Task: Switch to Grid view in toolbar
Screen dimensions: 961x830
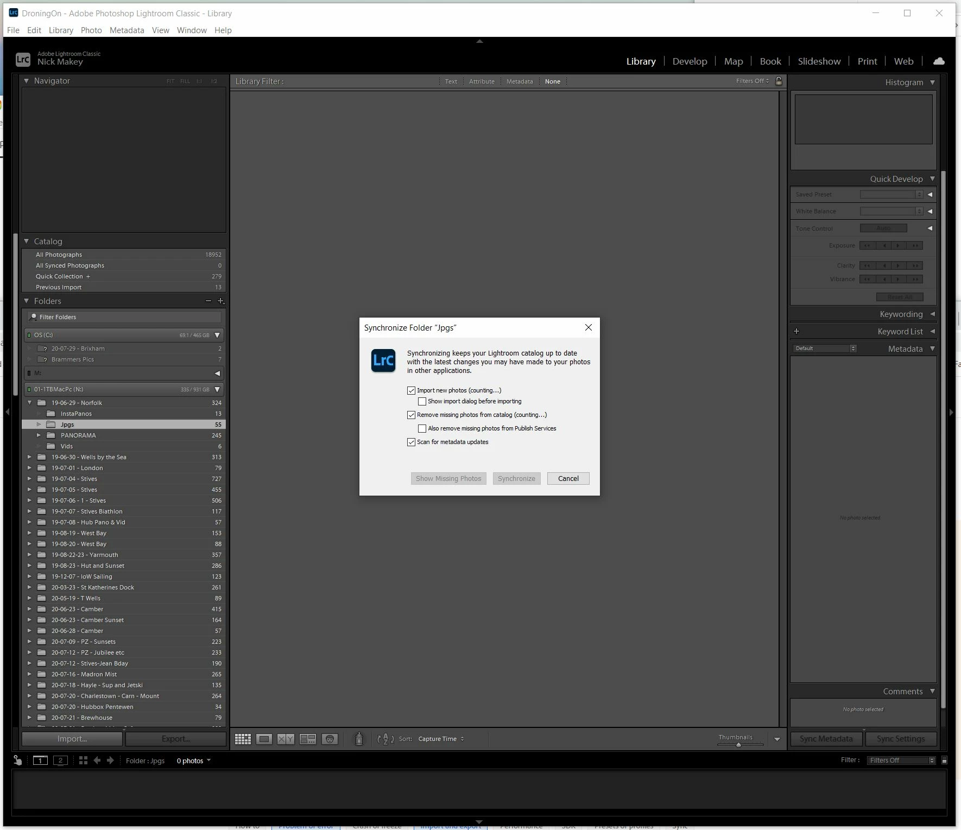Action: coord(243,739)
